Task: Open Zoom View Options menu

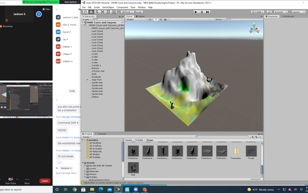Action: [x=72, y=2]
